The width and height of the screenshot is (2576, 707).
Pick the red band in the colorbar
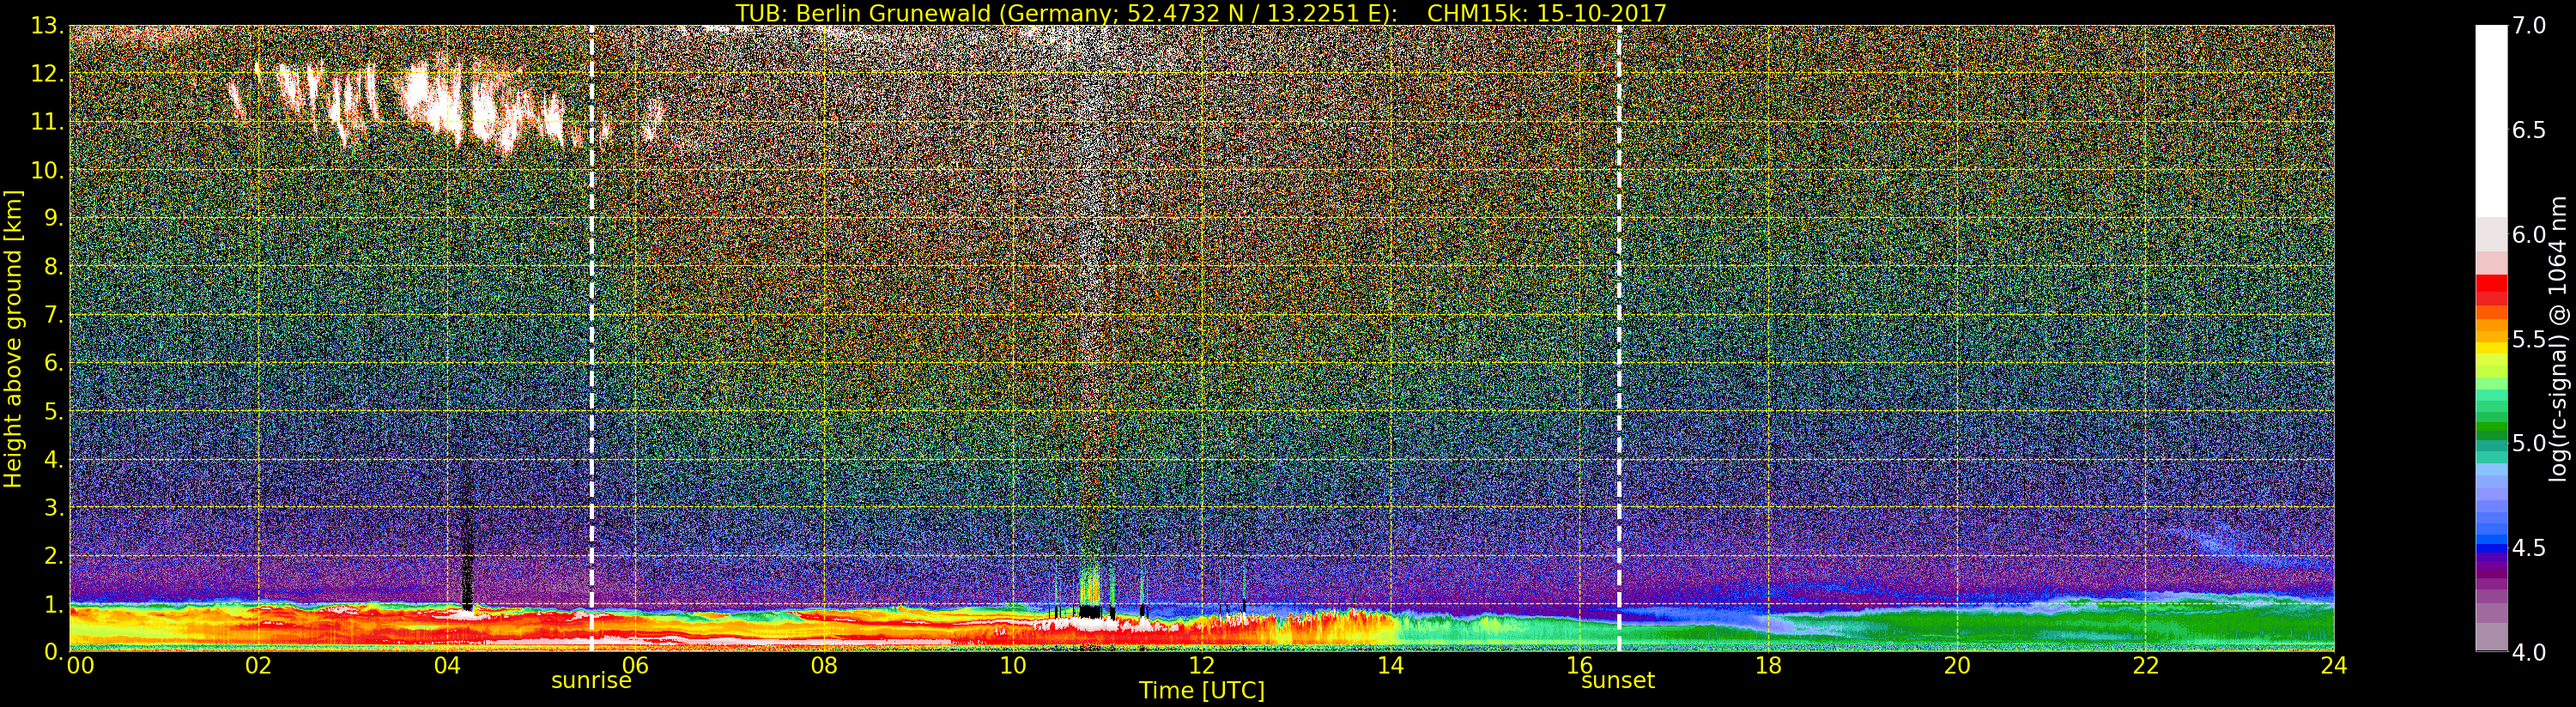[x=2491, y=284]
